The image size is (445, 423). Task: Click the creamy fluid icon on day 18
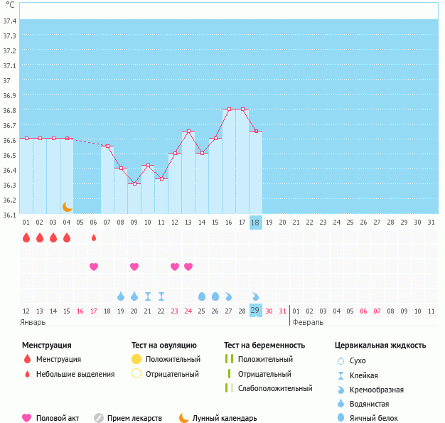pos(256,296)
